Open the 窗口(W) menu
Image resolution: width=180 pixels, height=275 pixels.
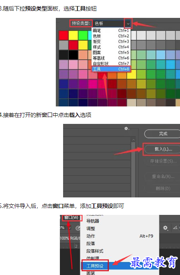71,218
